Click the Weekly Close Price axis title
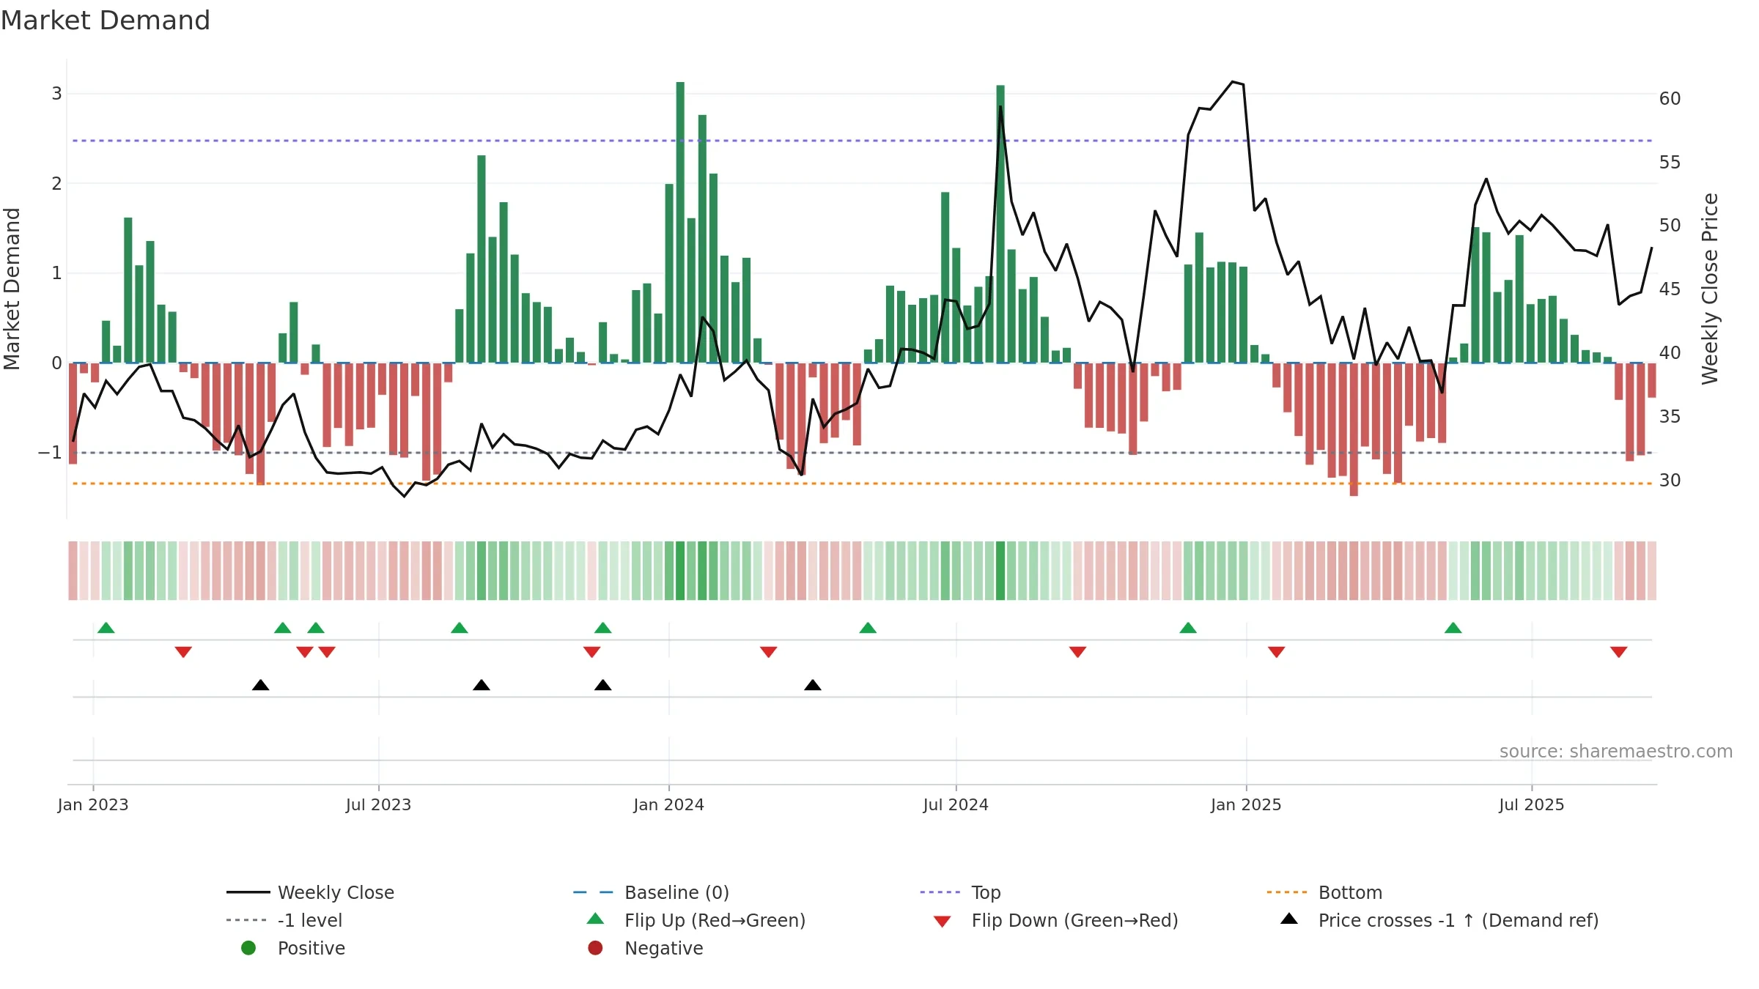 click(x=1710, y=289)
